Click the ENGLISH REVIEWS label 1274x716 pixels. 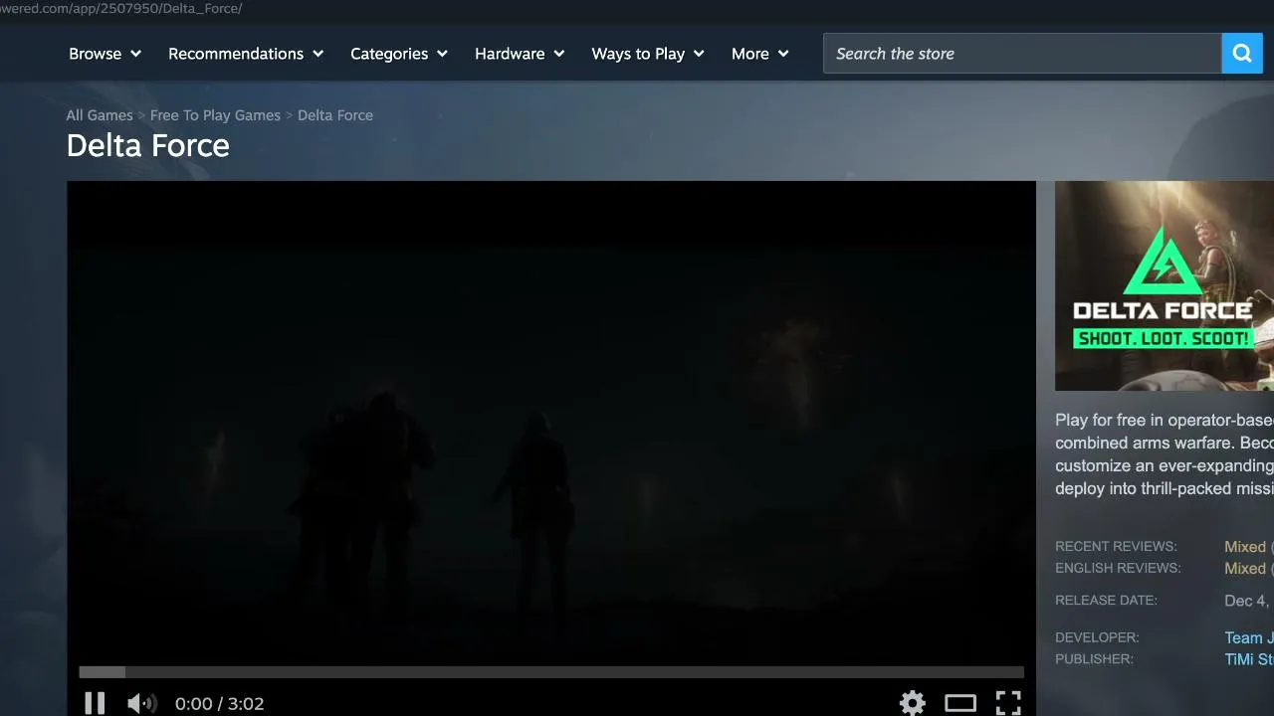pos(1118,569)
